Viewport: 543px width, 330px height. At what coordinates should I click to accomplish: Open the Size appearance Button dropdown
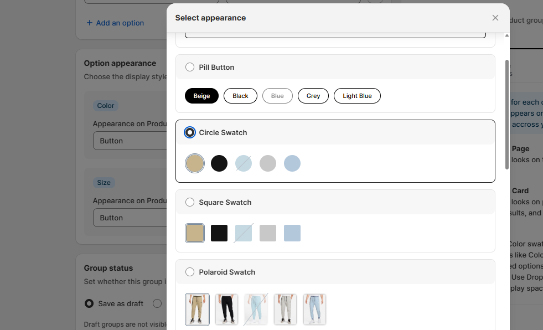point(130,218)
